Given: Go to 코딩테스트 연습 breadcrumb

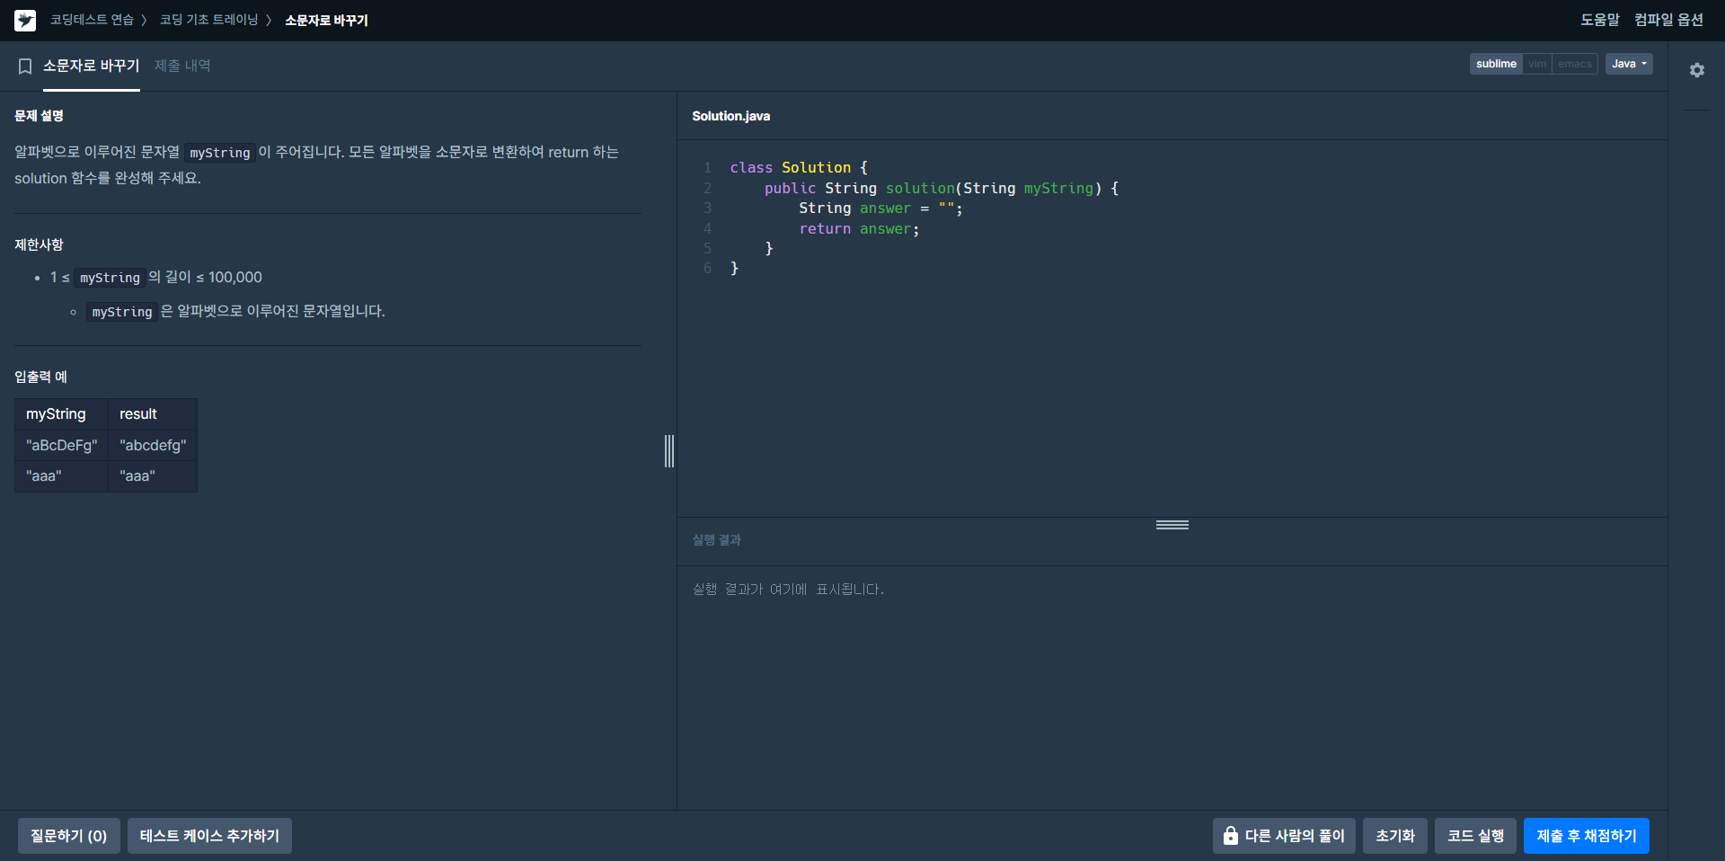Looking at the screenshot, I should pos(92,20).
